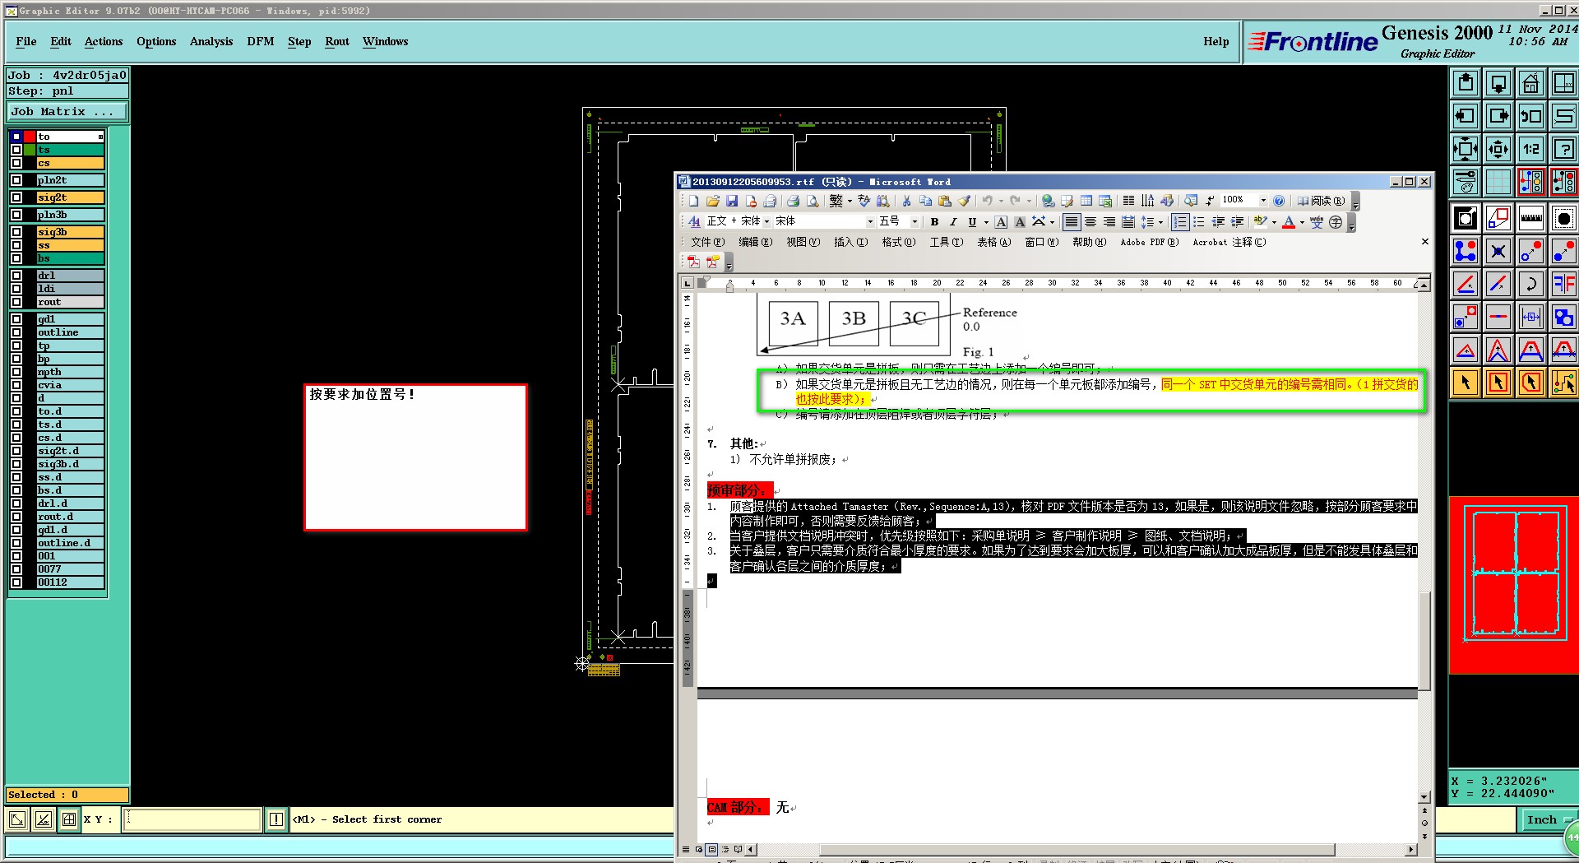
Task: Open the line spacing dropdown arrow
Action: (1160, 222)
